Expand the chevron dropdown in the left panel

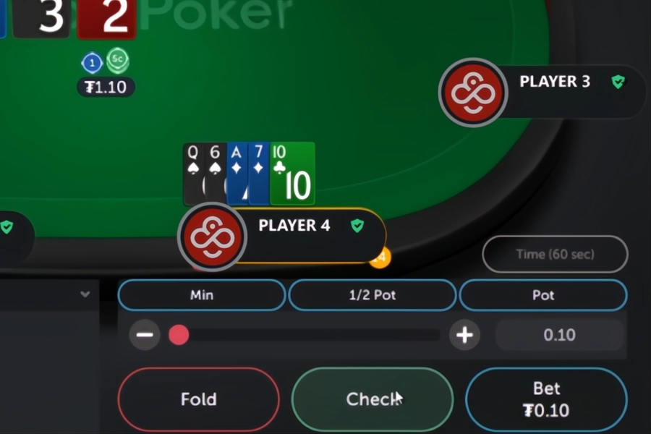[85, 294]
